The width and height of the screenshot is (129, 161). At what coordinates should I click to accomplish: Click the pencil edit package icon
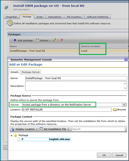coord(54,40)
